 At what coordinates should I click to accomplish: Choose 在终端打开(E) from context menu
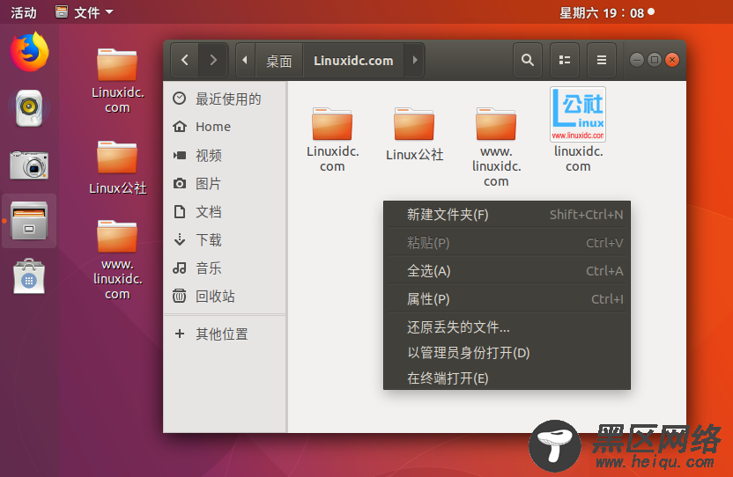point(507,378)
